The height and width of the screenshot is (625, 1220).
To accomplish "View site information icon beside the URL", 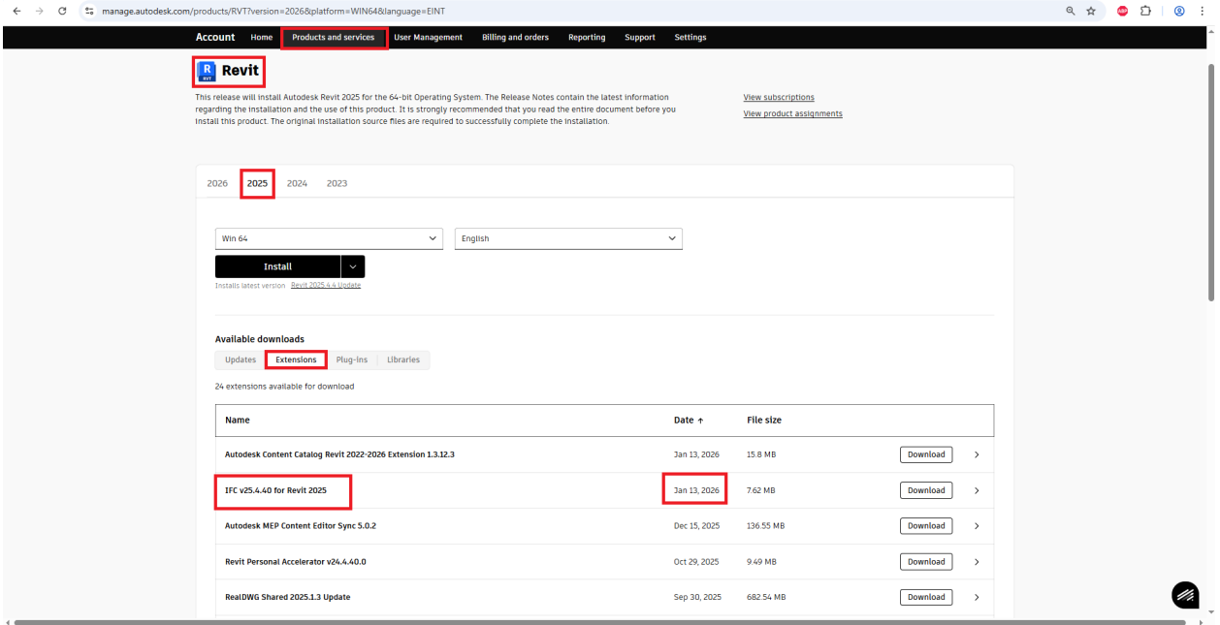I will (x=89, y=11).
